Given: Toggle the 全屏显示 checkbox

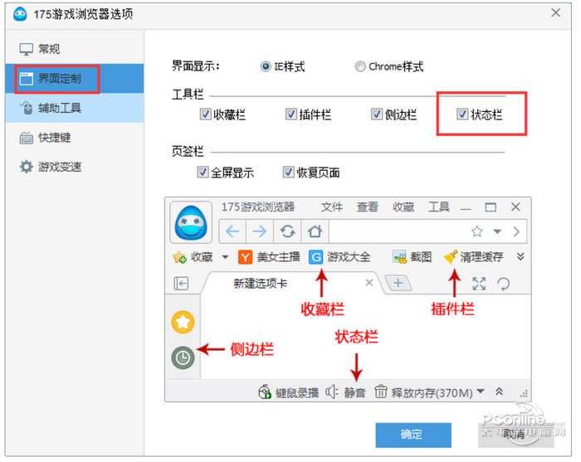Looking at the screenshot, I should [x=203, y=173].
